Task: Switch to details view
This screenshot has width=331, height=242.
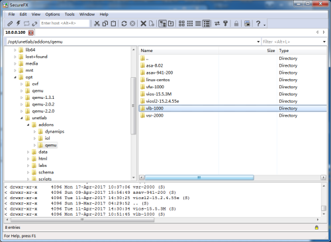Action: tap(207, 23)
